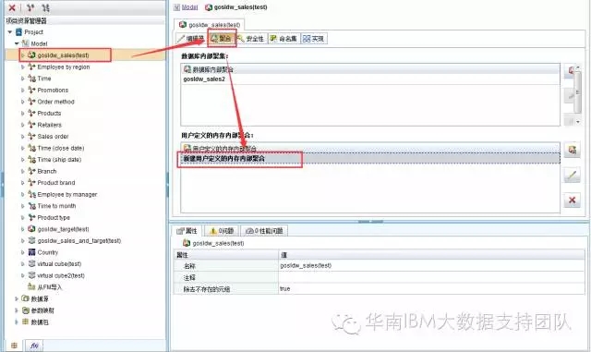Click the empty 注释 value cell
Screen dimensions: 591x352
click(x=431, y=277)
